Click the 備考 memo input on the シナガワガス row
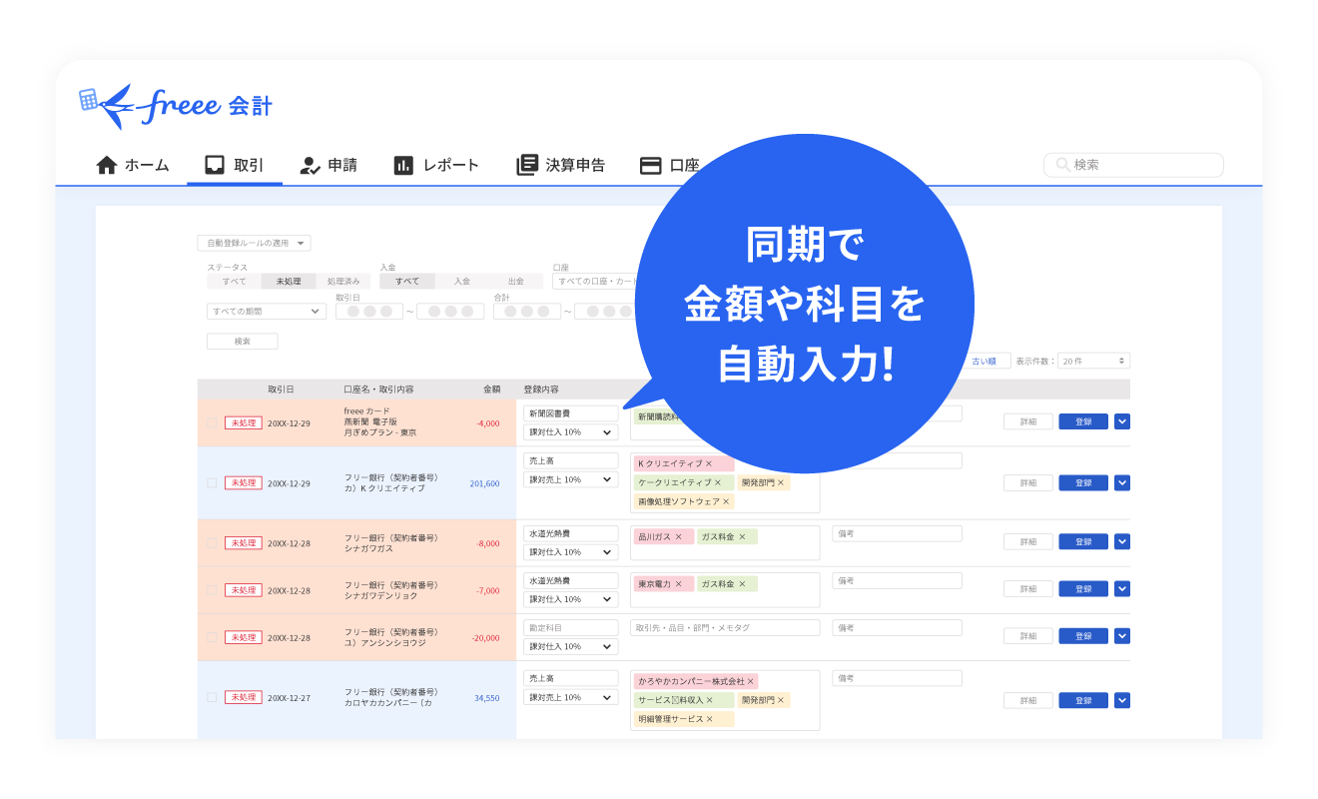This screenshot has height=799, width=1318. (x=896, y=533)
